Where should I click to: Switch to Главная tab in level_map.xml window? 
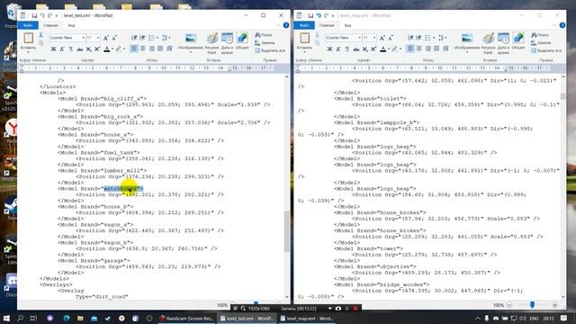click(x=327, y=25)
